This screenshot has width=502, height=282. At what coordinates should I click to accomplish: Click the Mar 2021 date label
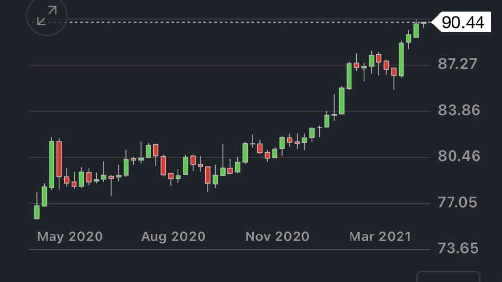(x=380, y=237)
